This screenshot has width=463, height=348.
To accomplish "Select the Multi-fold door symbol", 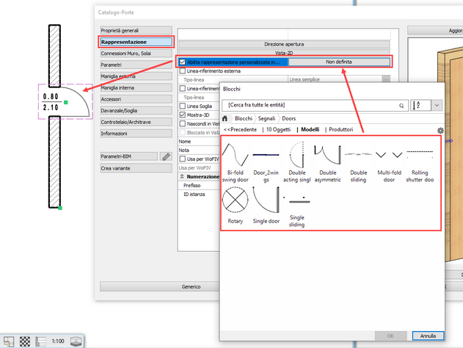I will click(389, 162).
